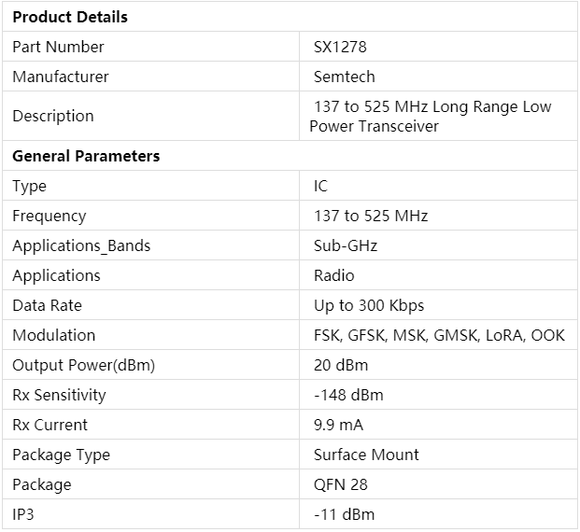The image size is (580, 532).
Task: Select the modulation list 'FSK, GFSK, MSK, GMSK, LoRA, OOK'
Action: pyautogui.click(x=439, y=336)
